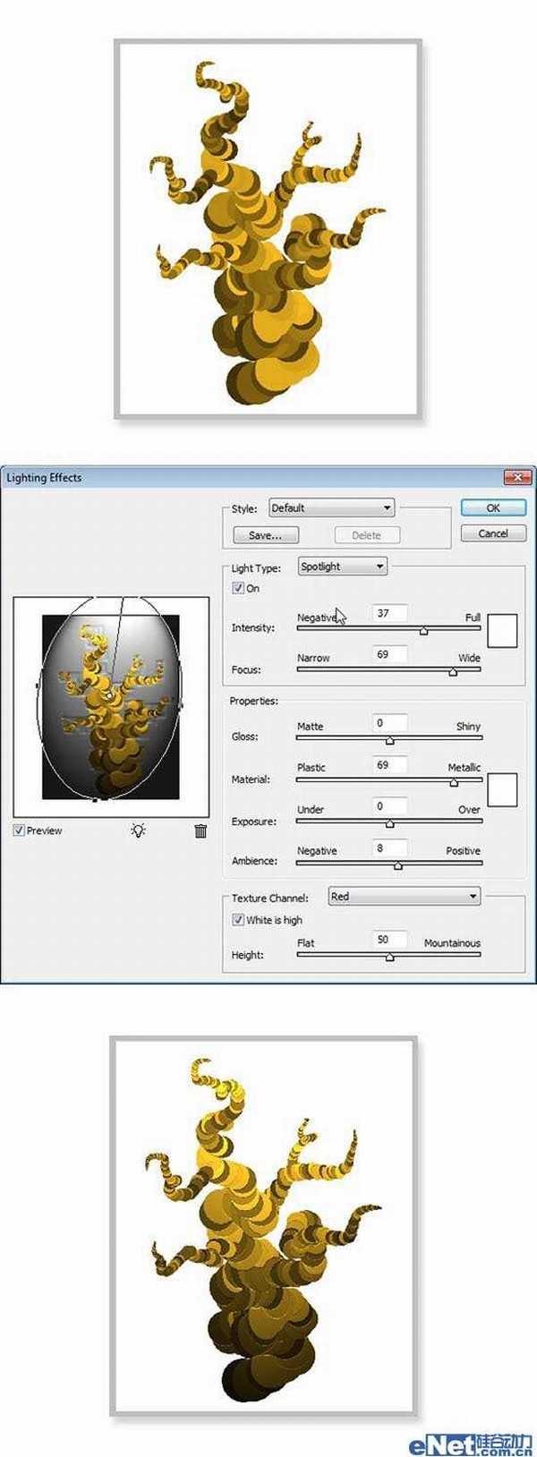Uncheck the Preview checkbox
Image resolution: width=537 pixels, height=1457 pixels.
pos(19,831)
